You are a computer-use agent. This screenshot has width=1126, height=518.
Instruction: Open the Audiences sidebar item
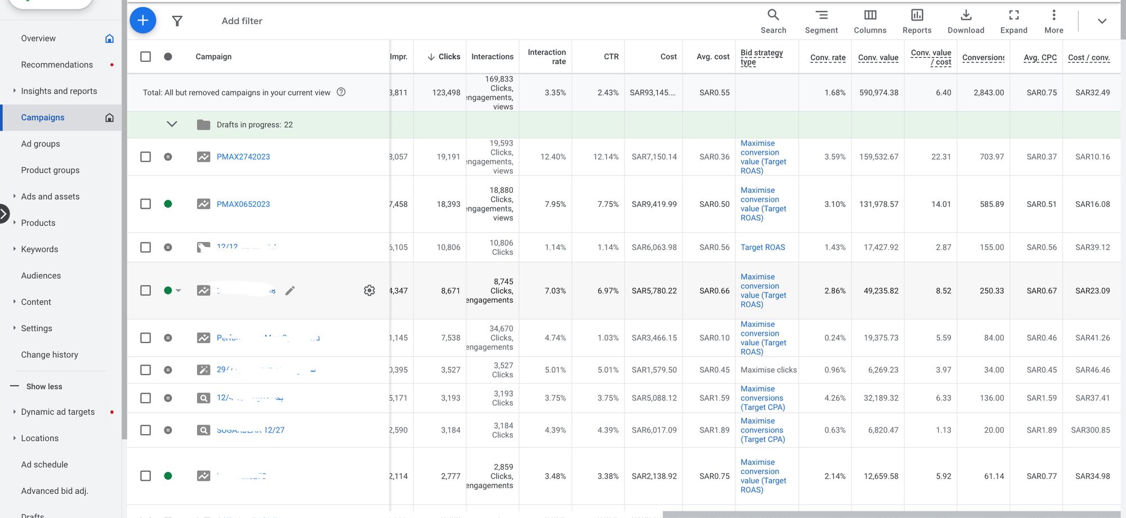click(x=41, y=276)
